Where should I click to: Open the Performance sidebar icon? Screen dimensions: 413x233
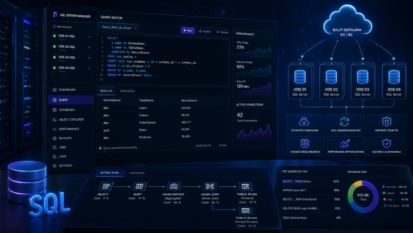[54, 129]
